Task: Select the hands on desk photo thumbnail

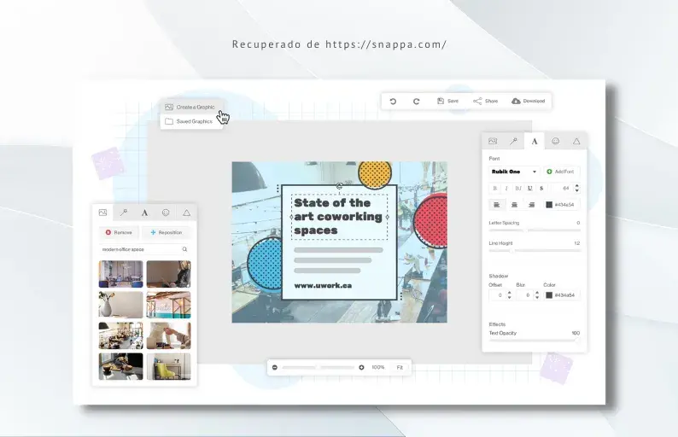Action: [x=168, y=335]
